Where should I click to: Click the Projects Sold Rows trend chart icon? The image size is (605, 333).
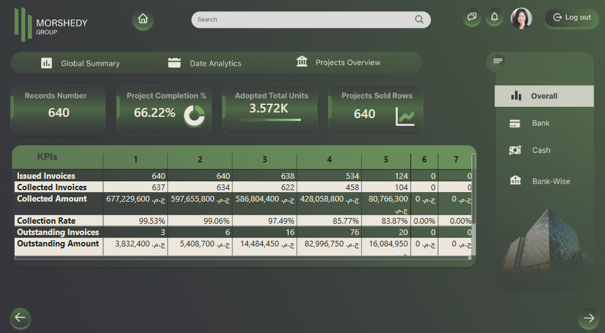pyautogui.click(x=405, y=116)
